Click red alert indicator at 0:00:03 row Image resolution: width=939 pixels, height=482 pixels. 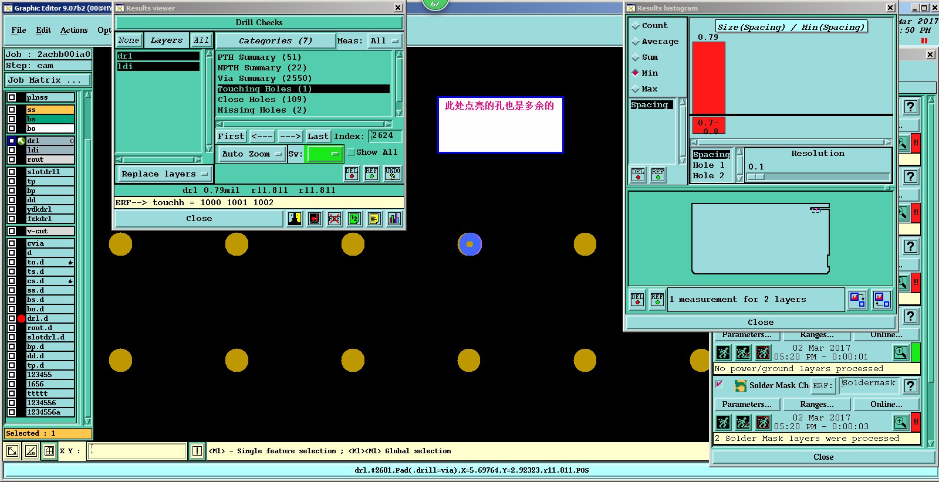[916, 422]
